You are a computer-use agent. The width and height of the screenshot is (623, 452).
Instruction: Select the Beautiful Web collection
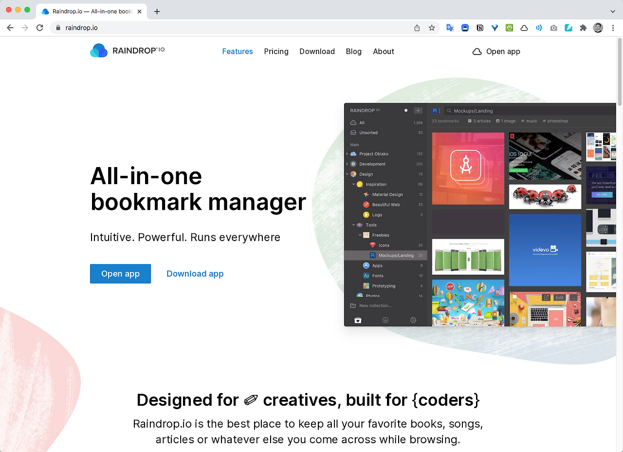tap(385, 205)
